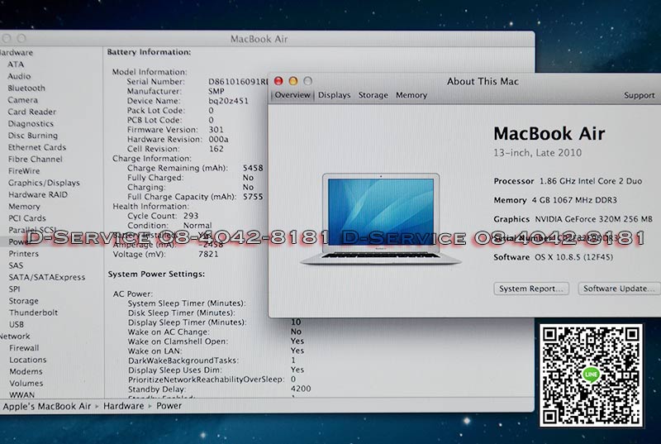This screenshot has width=661, height=444.
Task: Select Bluetooth in the sidebar
Action: pyautogui.click(x=26, y=88)
